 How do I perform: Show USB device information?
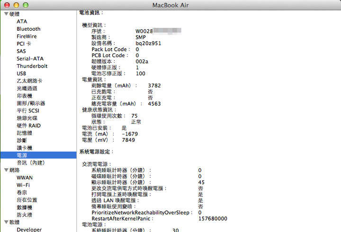pyautogui.click(x=21, y=74)
